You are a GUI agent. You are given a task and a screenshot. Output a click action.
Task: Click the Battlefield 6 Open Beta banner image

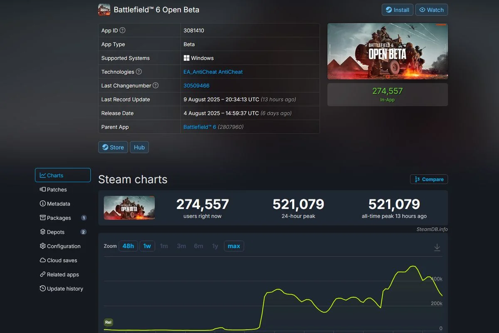coord(388,51)
